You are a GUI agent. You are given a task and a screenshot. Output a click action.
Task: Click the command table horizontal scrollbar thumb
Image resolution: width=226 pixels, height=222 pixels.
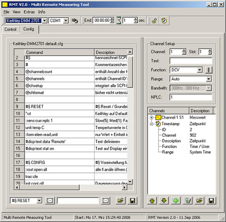point(50,187)
